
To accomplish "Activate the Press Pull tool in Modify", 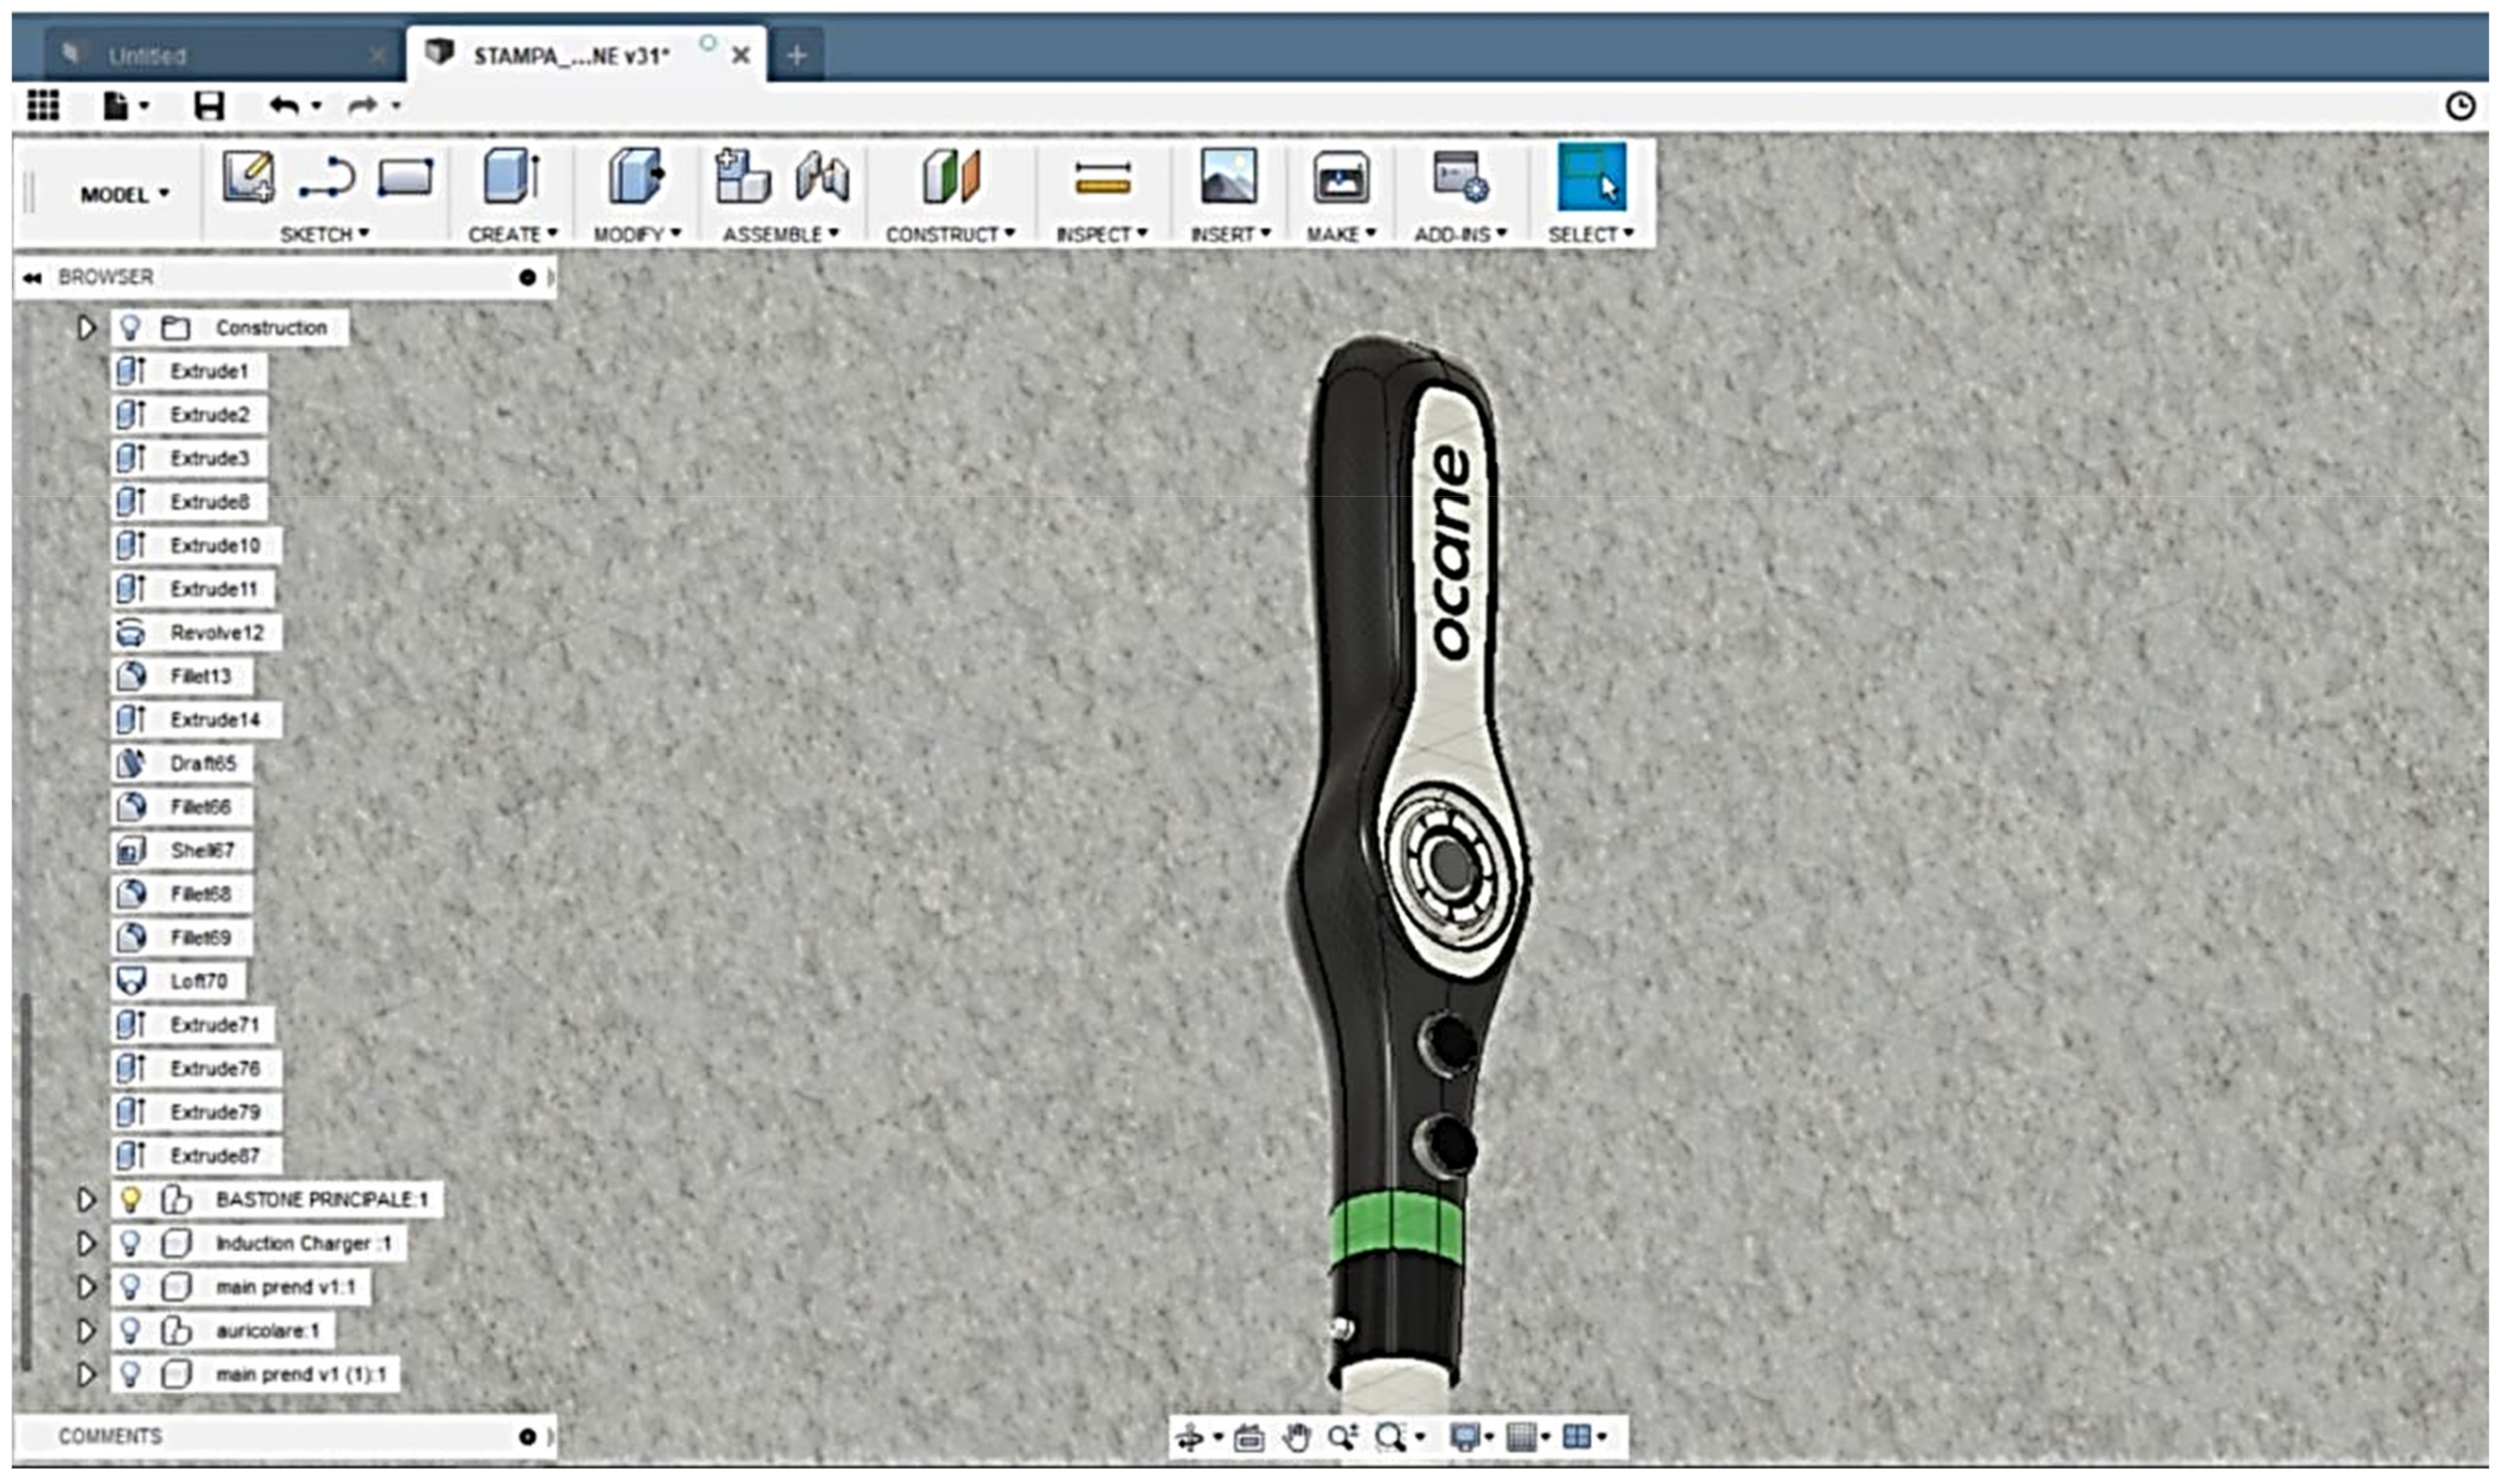I will pos(636,178).
